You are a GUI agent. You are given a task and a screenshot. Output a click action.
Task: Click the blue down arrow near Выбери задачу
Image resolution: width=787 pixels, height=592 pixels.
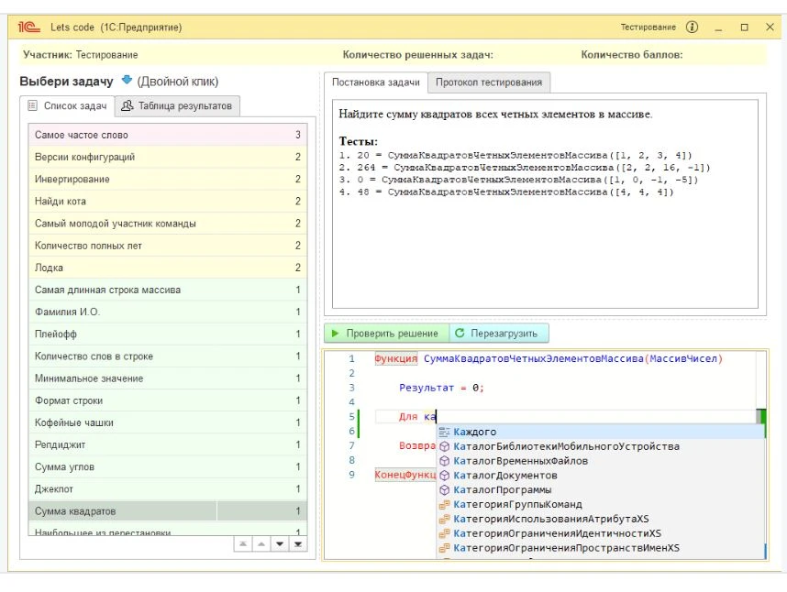pyautogui.click(x=127, y=81)
